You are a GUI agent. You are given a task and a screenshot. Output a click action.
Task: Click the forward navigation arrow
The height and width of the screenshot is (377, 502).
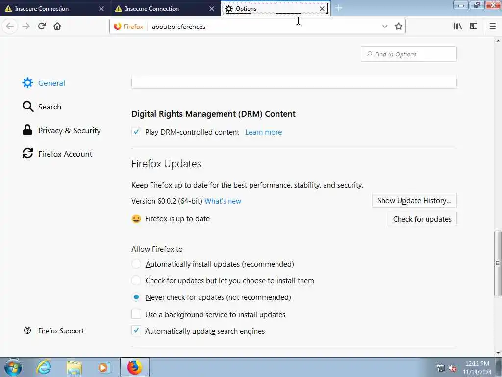click(26, 27)
